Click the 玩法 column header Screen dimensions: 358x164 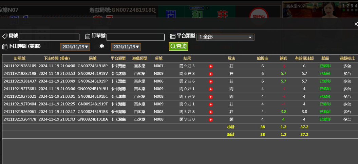231,58
